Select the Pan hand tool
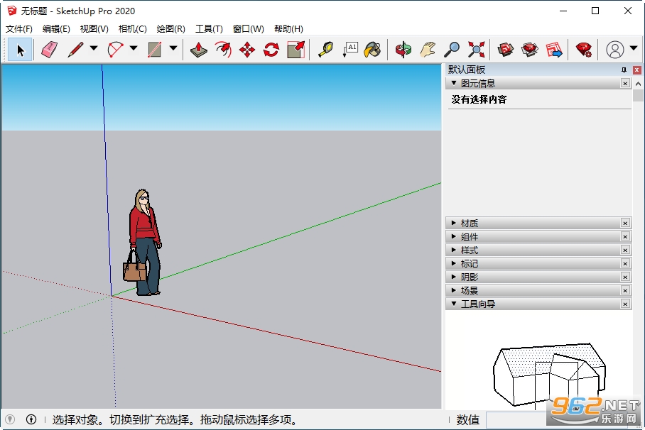Viewport: 645px width, 430px height. point(428,50)
